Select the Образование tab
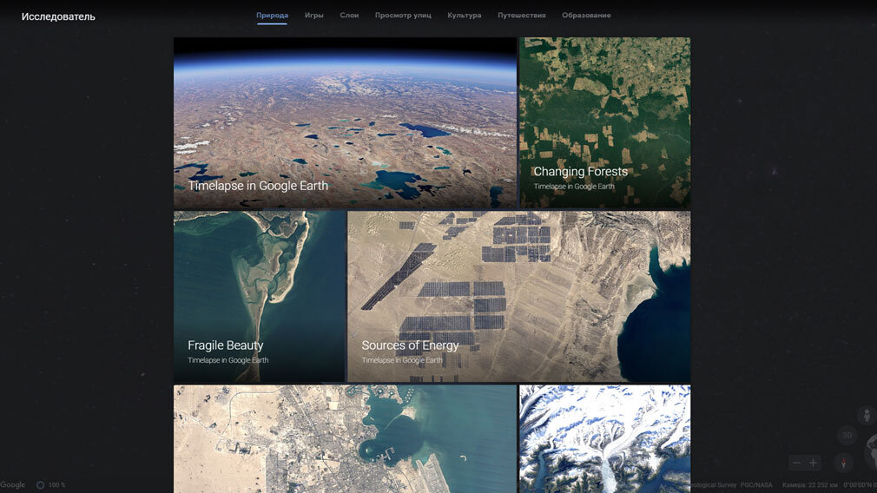 tap(586, 15)
